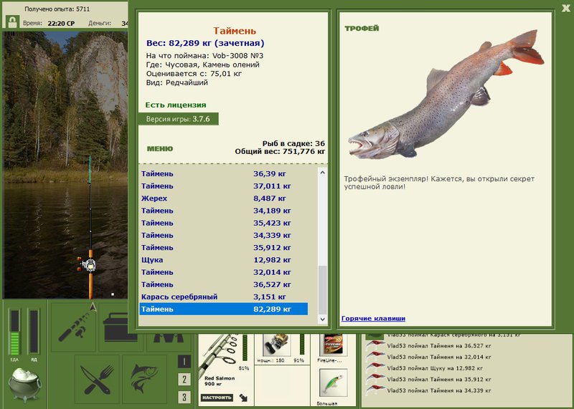Select tackle slot 1
Viewport: 574px width, 409px height.
tap(184, 362)
